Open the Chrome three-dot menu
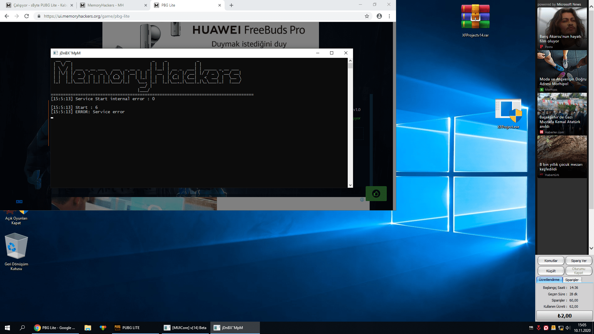The height and width of the screenshot is (334, 594). [x=390, y=16]
